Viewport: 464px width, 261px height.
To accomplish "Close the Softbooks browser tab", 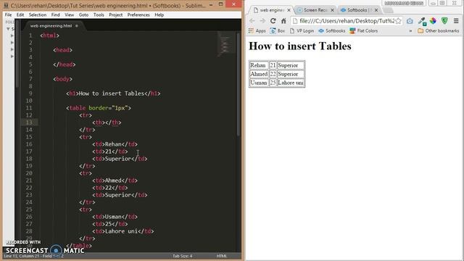I will coord(376,10).
